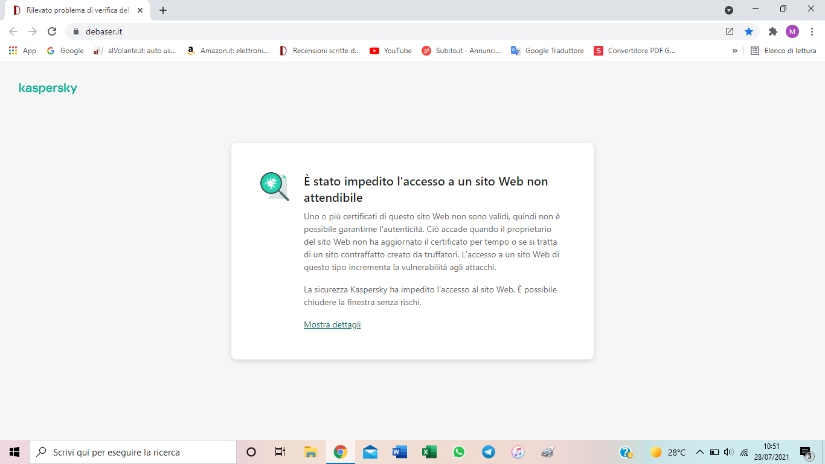
Task: Click the volume speaker icon
Action: point(728,452)
